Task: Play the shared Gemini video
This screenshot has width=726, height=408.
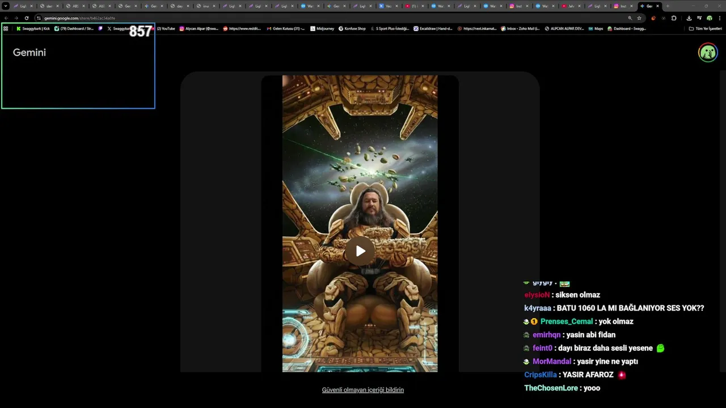Action: pyautogui.click(x=360, y=251)
